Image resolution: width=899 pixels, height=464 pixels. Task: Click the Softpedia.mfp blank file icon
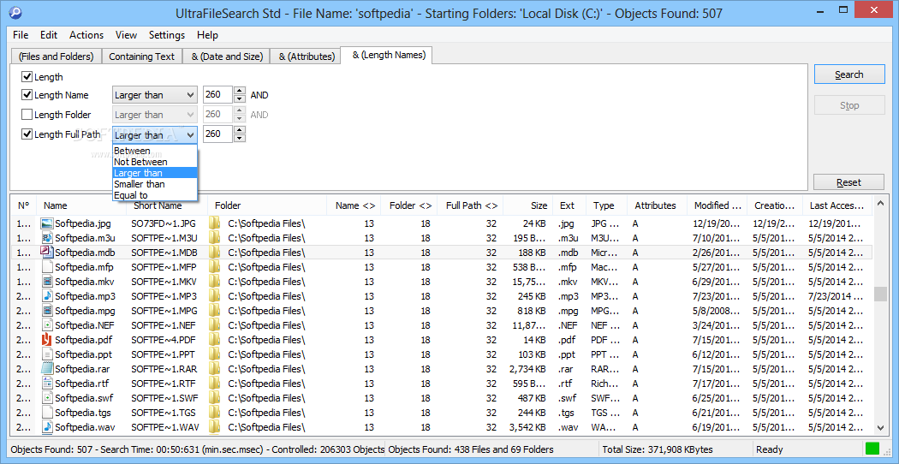[47, 267]
